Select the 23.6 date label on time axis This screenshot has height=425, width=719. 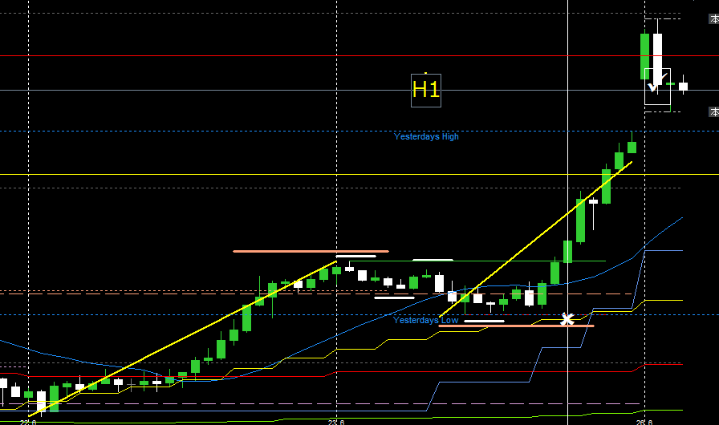click(x=336, y=421)
